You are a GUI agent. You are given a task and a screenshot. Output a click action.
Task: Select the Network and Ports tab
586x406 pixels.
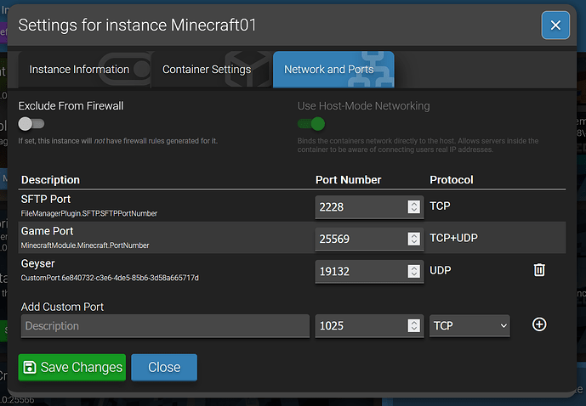[333, 70]
